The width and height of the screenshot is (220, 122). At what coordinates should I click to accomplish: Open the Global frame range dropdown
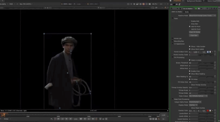[x=7, y=119]
